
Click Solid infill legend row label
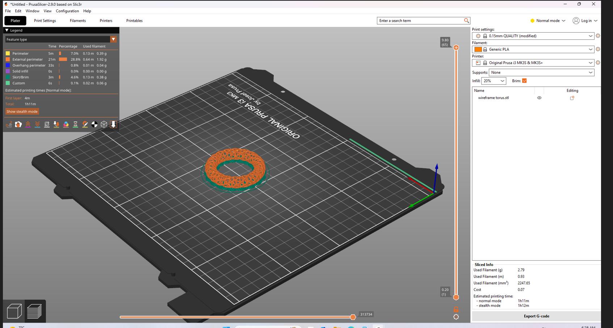pos(20,71)
